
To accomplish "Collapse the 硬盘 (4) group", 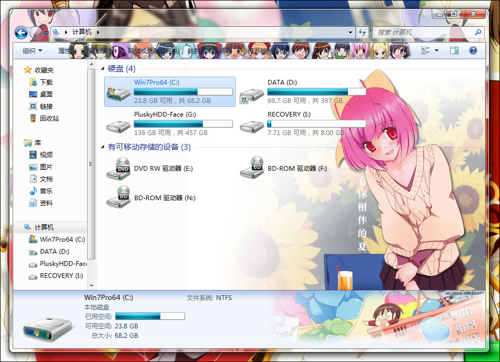I will (x=103, y=69).
